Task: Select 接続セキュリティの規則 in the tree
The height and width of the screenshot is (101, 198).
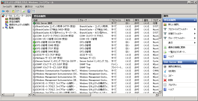Action: pyautogui.click(x=19, y=25)
